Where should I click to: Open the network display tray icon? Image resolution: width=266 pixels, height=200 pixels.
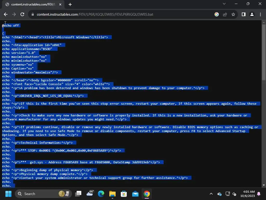(x=228, y=194)
